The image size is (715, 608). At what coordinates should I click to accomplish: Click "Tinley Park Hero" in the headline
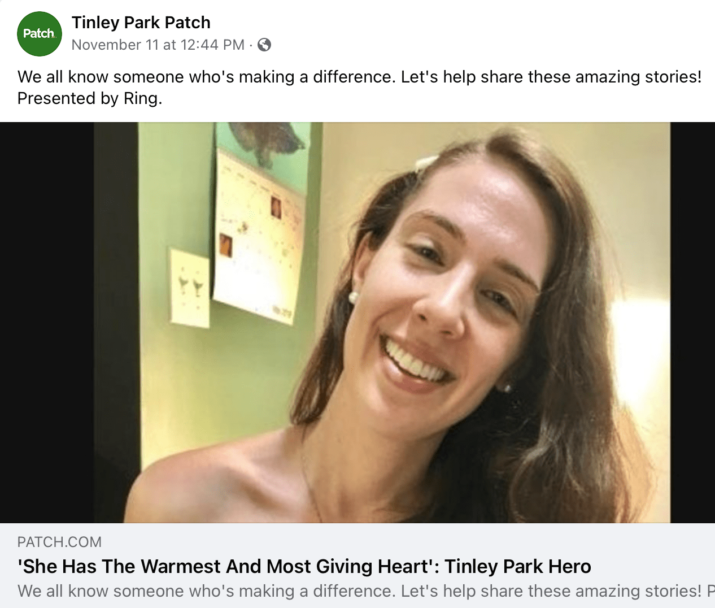tap(518, 566)
